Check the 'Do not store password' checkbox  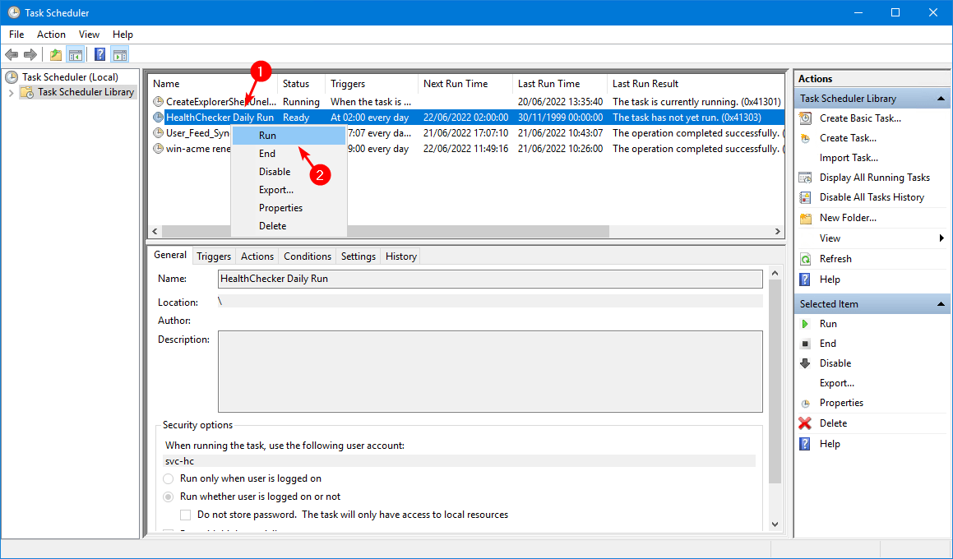click(186, 515)
